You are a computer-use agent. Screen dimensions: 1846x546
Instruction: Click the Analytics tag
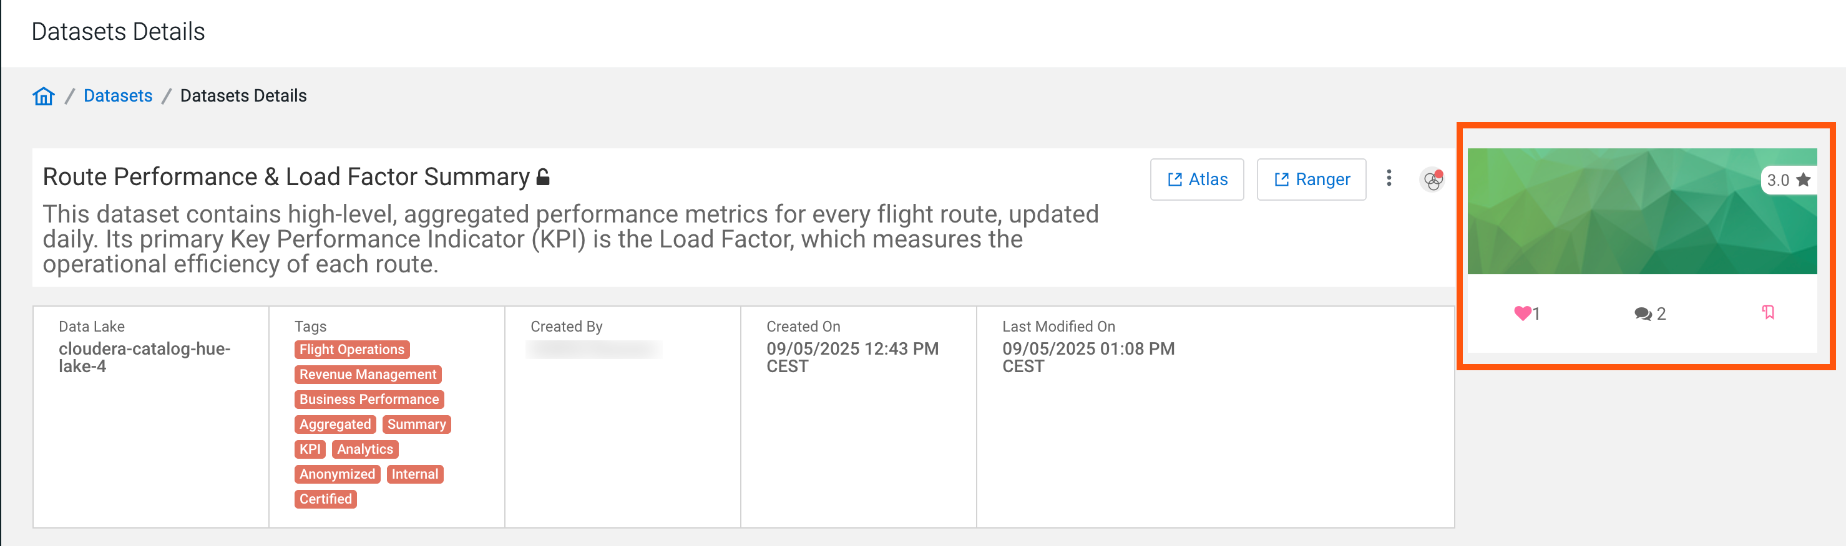[x=364, y=449]
